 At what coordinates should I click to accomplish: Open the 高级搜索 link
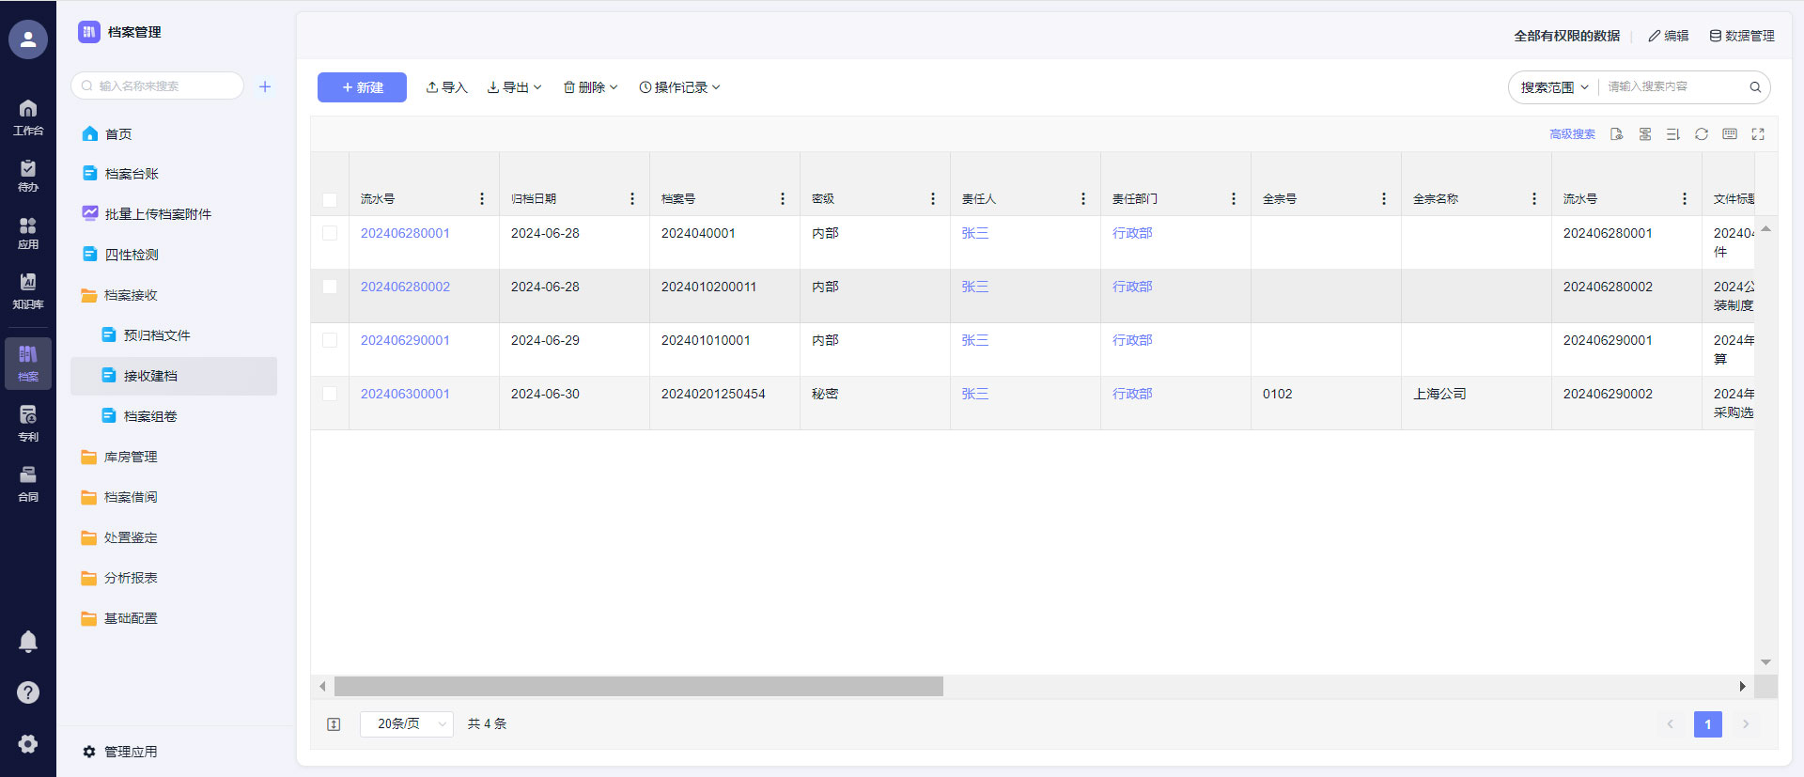coord(1572,134)
